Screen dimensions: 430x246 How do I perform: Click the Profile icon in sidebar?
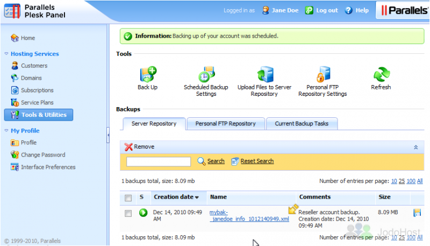pyautogui.click(x=15, y=143)
